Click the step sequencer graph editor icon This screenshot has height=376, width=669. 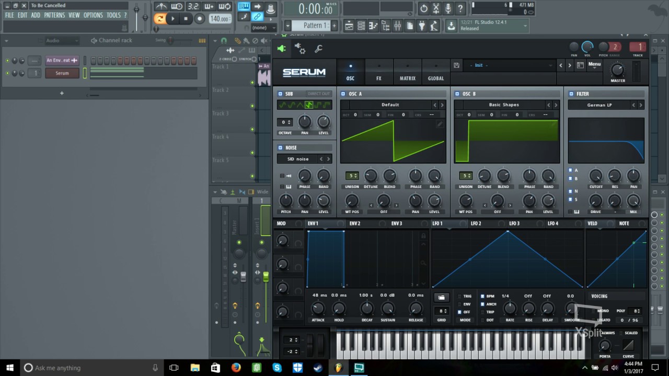point(202,40)
